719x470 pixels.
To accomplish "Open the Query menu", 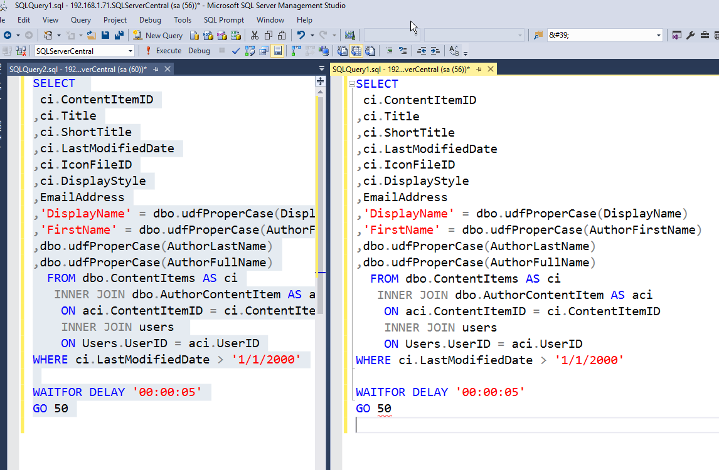I will [81, 19].
